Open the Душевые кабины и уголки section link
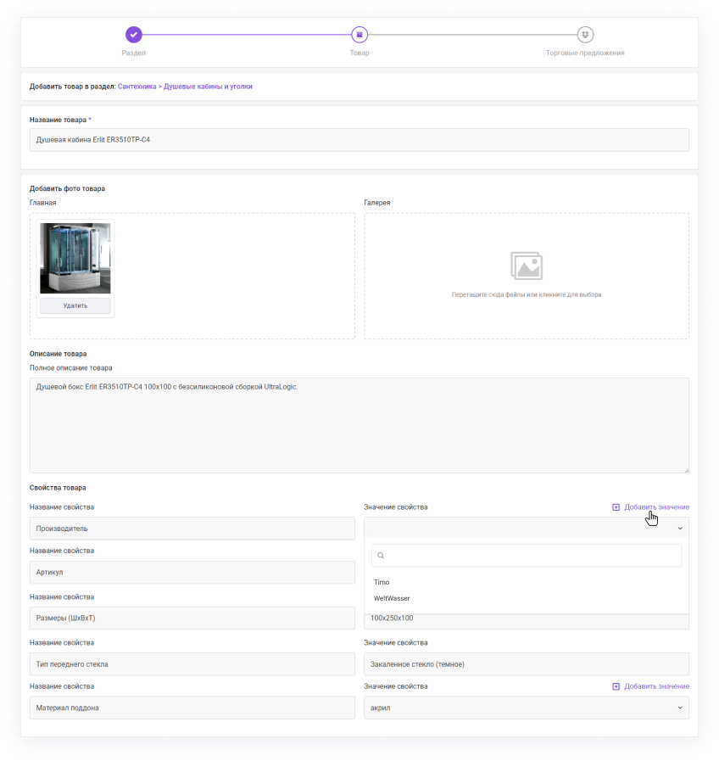Image resolution: width=719 pixels, height=761 pixels. click(208, 87)
